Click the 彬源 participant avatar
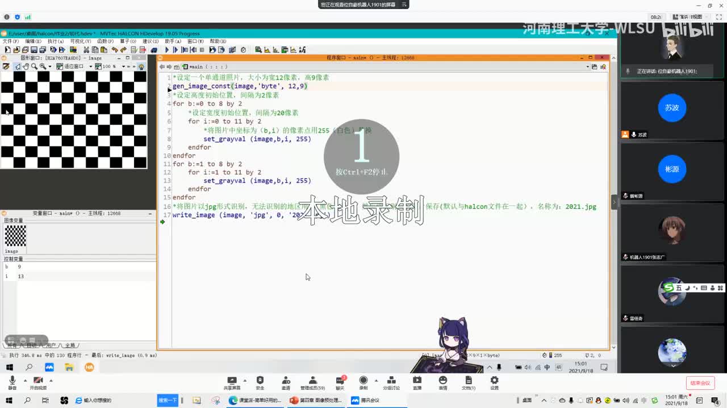 [x=672, y=169]
